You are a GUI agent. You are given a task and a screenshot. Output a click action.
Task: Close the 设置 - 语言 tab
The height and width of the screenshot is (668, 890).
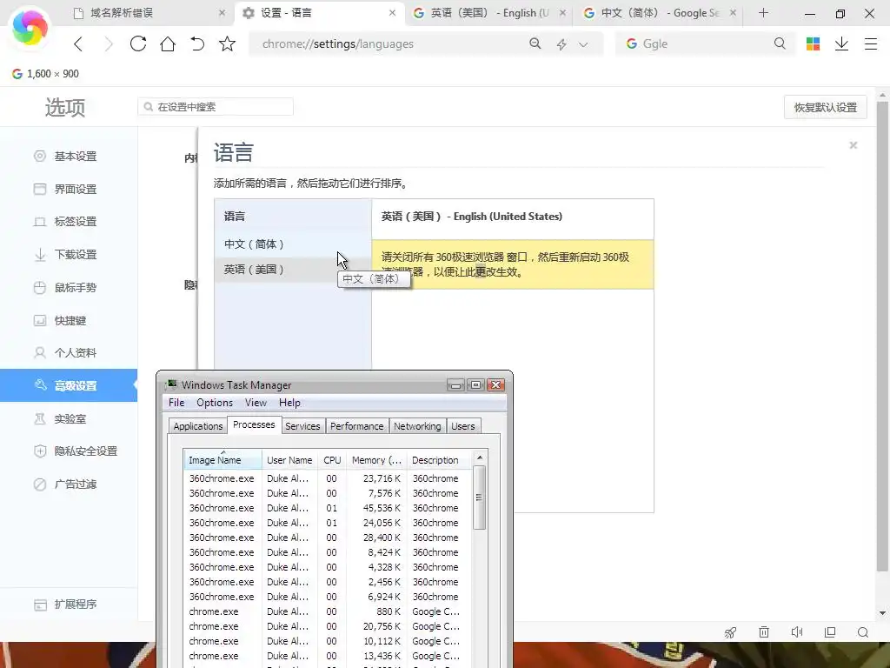pos(392,12)
